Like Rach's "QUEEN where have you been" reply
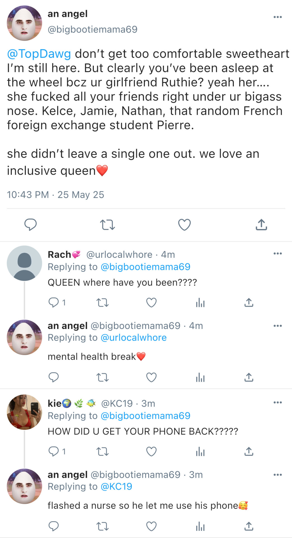 click(151, 303)
